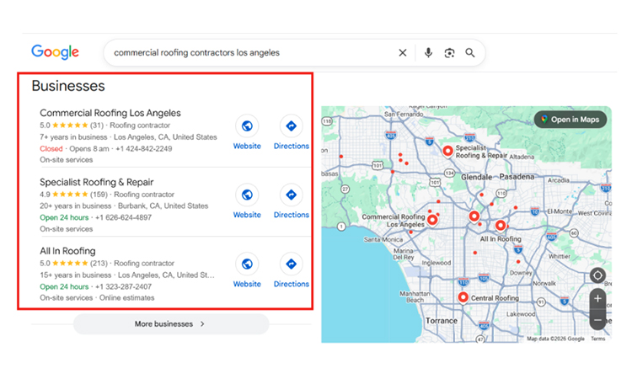The image size is (632, 379).
Task: Open Website icon for Specialist Roofing & Repair
Action: click(247, 195)
